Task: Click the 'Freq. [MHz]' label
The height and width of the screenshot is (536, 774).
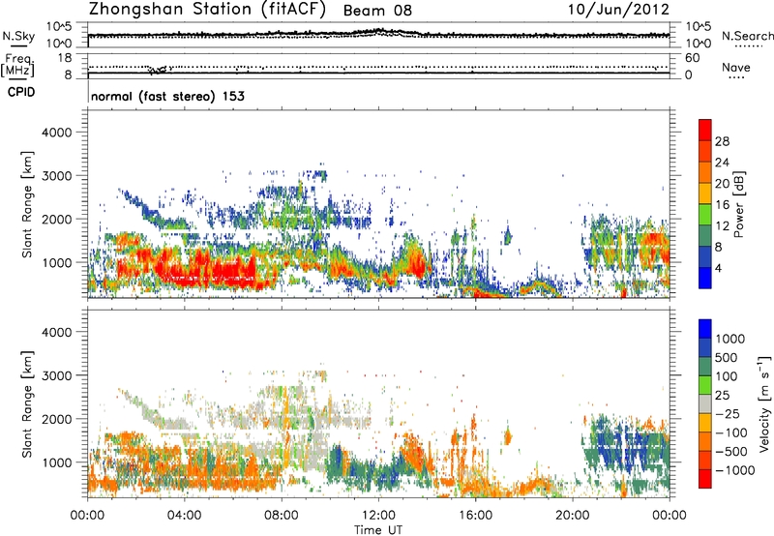Action: pos(17,65)
